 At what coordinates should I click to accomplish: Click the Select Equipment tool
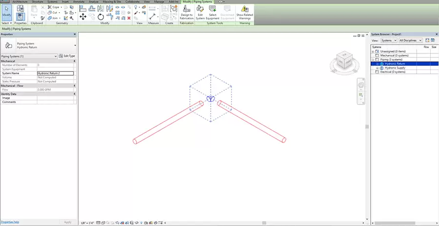tap(213, 12)
